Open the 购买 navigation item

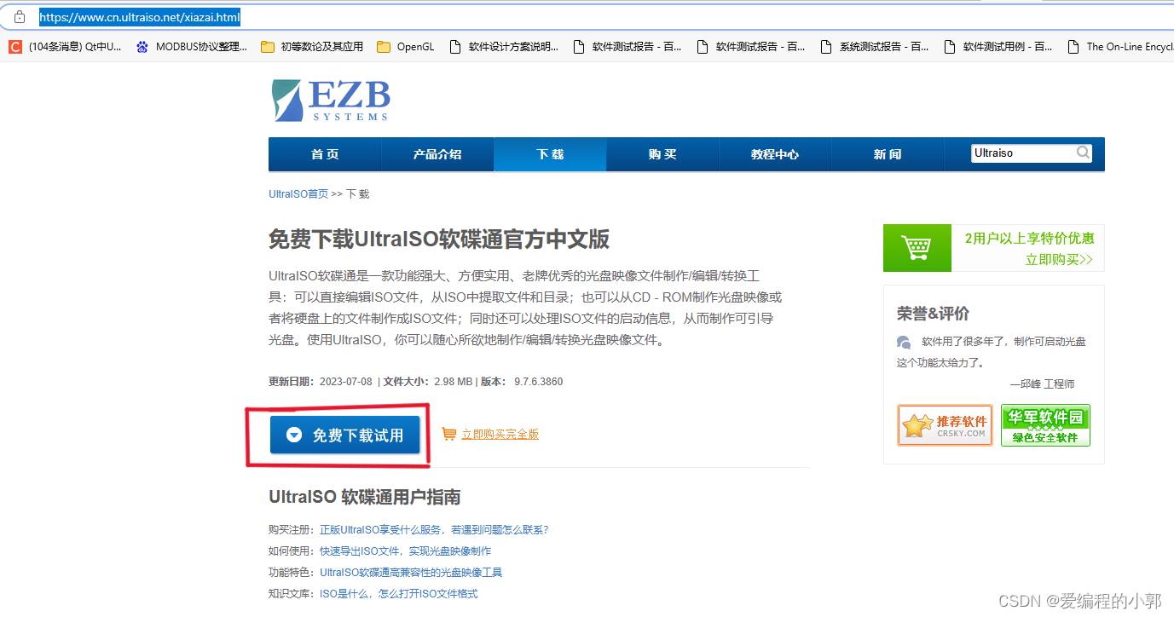pyautogui.click(x=662, y=154)
